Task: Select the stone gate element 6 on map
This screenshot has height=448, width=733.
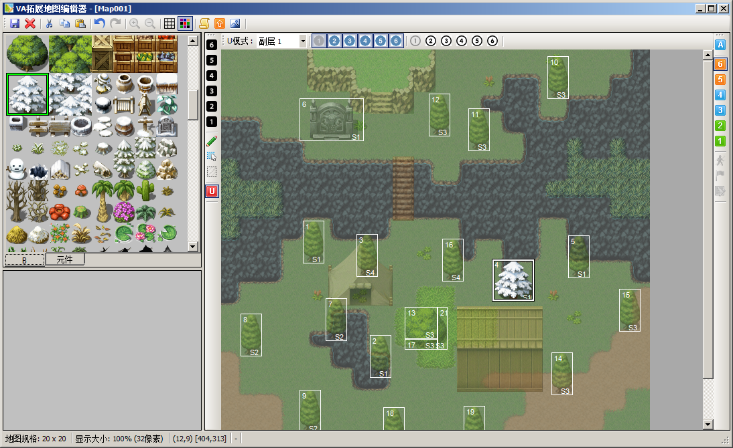Action: pos(332,120)
